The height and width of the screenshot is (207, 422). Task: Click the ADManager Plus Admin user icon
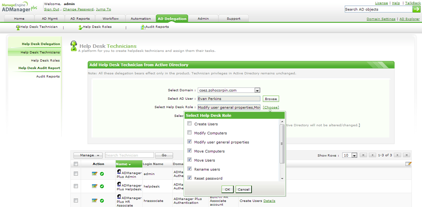pyautogui.click(x=119, y=171)
